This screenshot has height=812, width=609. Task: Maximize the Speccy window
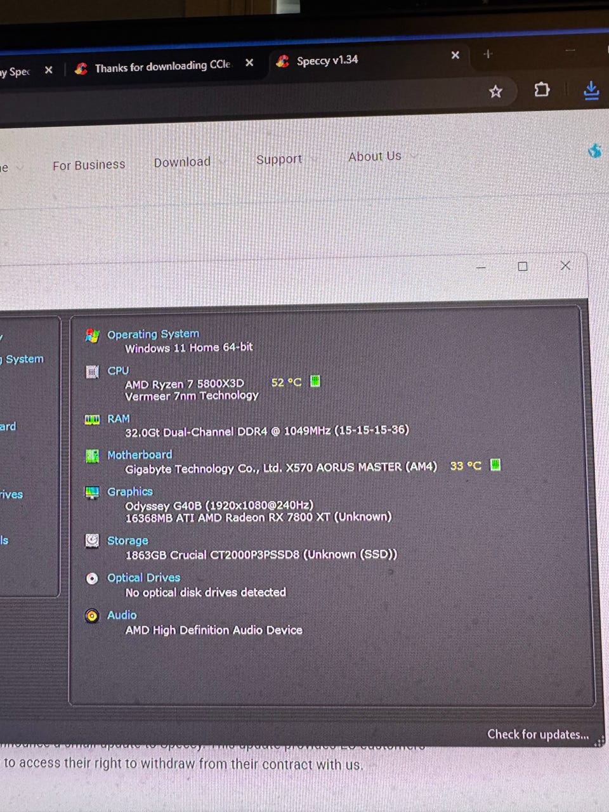tap(523, 266)
